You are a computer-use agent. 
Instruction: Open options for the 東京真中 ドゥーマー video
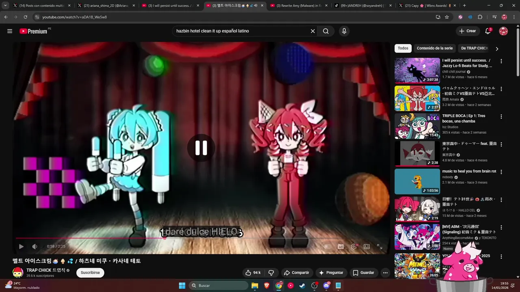click(x=501, y=144)
